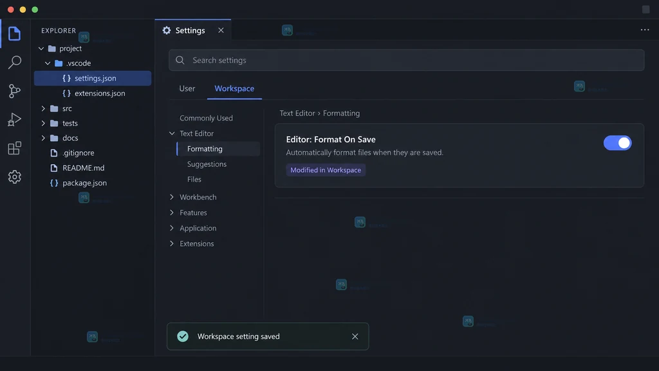
Task: Expand the Features settings section
Action: pyautogui.click(x=172, y=213)
